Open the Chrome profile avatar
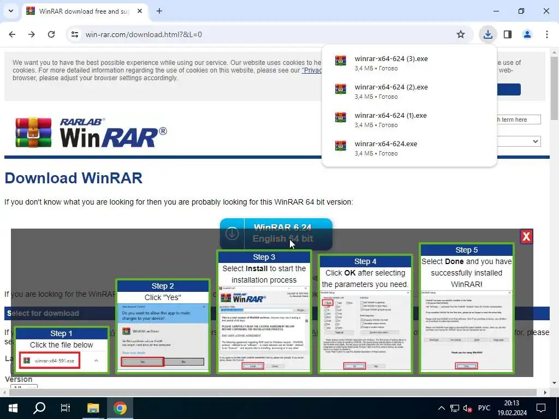Image resolution: width=559 pixels, height=419 pixels. (x=527, y=34)
